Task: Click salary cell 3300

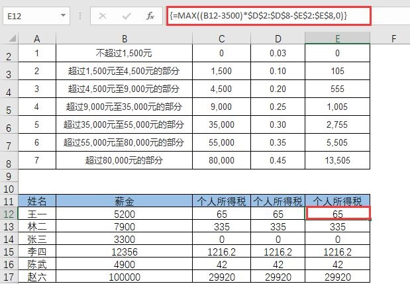Action: (x=125, y=239)
